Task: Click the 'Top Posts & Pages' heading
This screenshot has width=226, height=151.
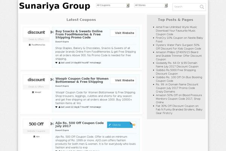Action: [x=176, y=20]
